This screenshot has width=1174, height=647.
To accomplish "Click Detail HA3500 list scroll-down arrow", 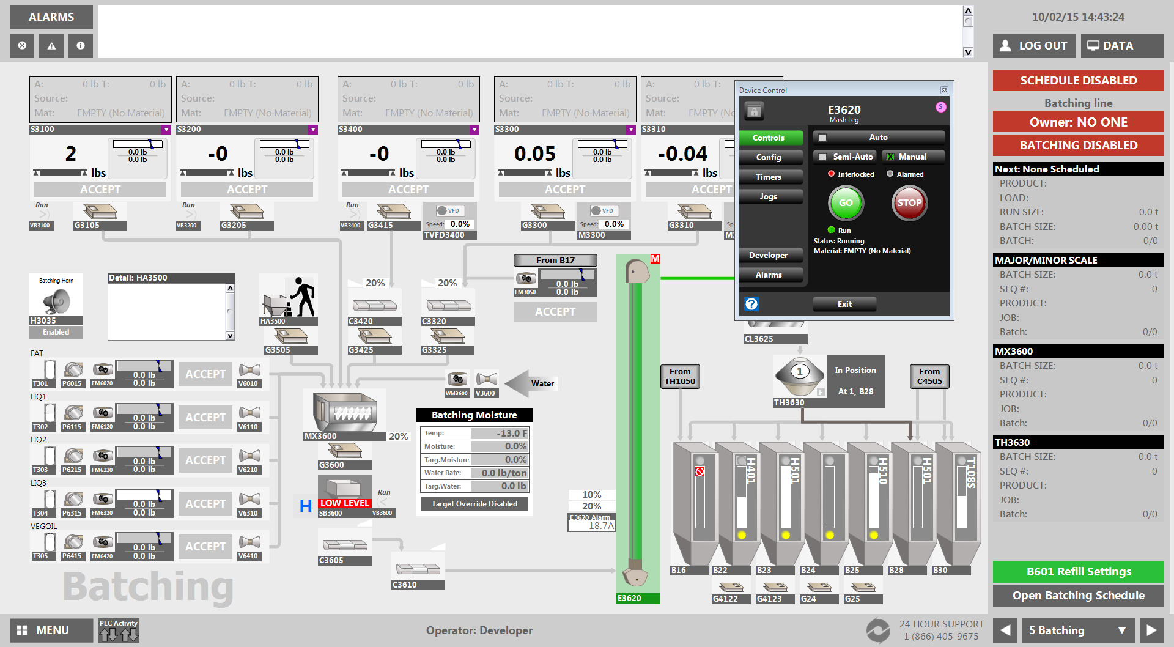I will coord(231,336).
